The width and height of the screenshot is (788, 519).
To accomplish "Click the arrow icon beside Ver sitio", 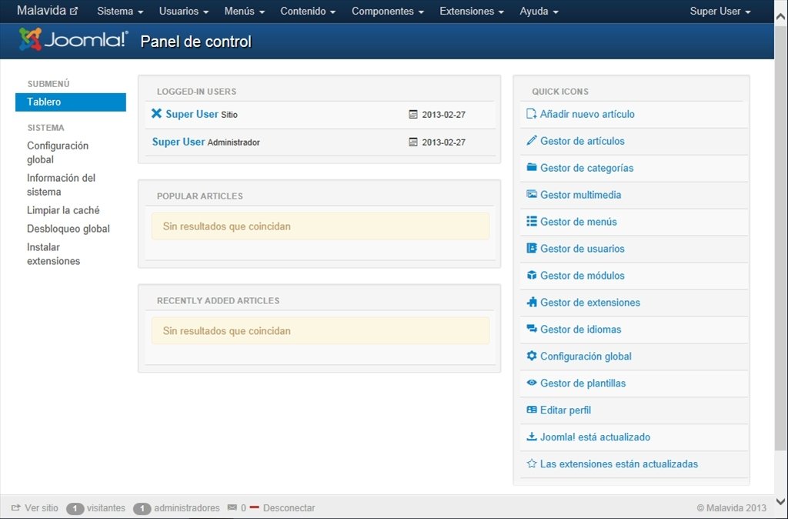I will pyautogui.click(x=15, y=508).
